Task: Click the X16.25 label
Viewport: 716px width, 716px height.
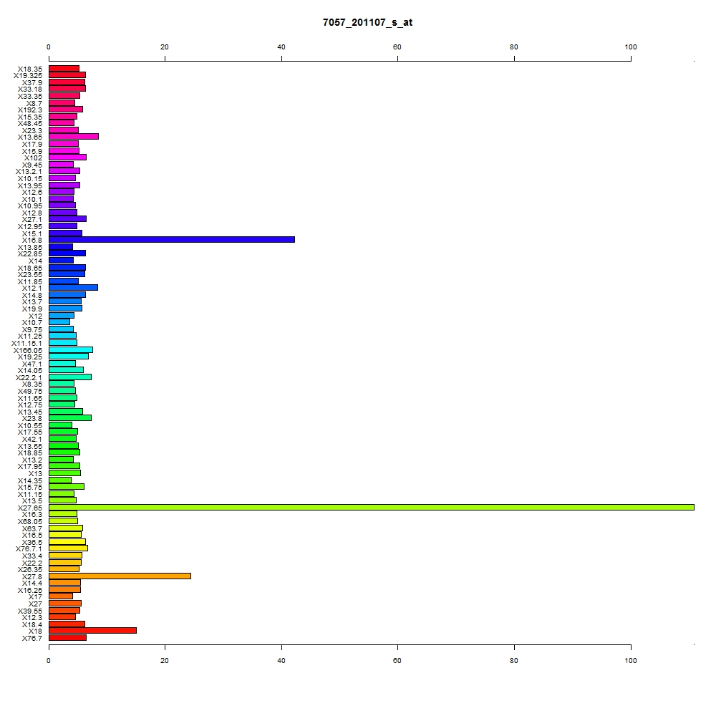Action: point(29,591)
